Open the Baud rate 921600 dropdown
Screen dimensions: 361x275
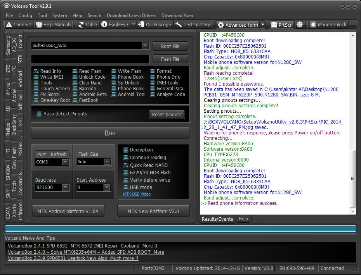click(x=65, y=187)
